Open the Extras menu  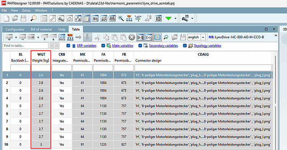pos(26,10)
